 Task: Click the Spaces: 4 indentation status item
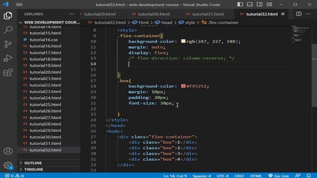(x=202, y=176)
